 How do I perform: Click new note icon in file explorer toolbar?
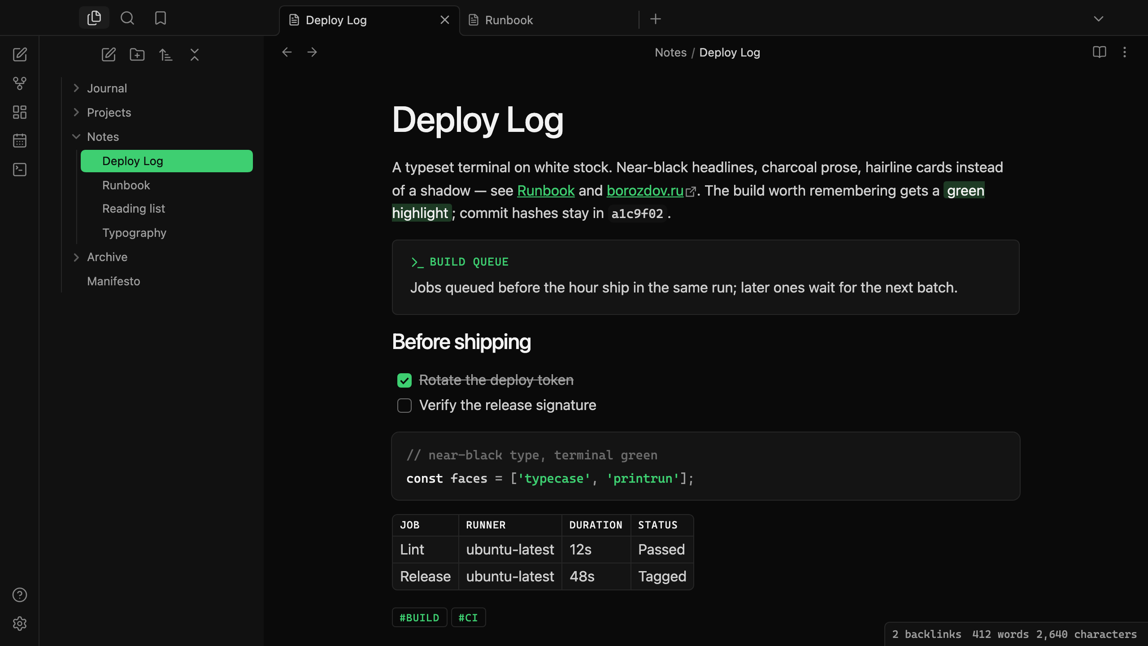pyautogui.click(x=109, y=55)
